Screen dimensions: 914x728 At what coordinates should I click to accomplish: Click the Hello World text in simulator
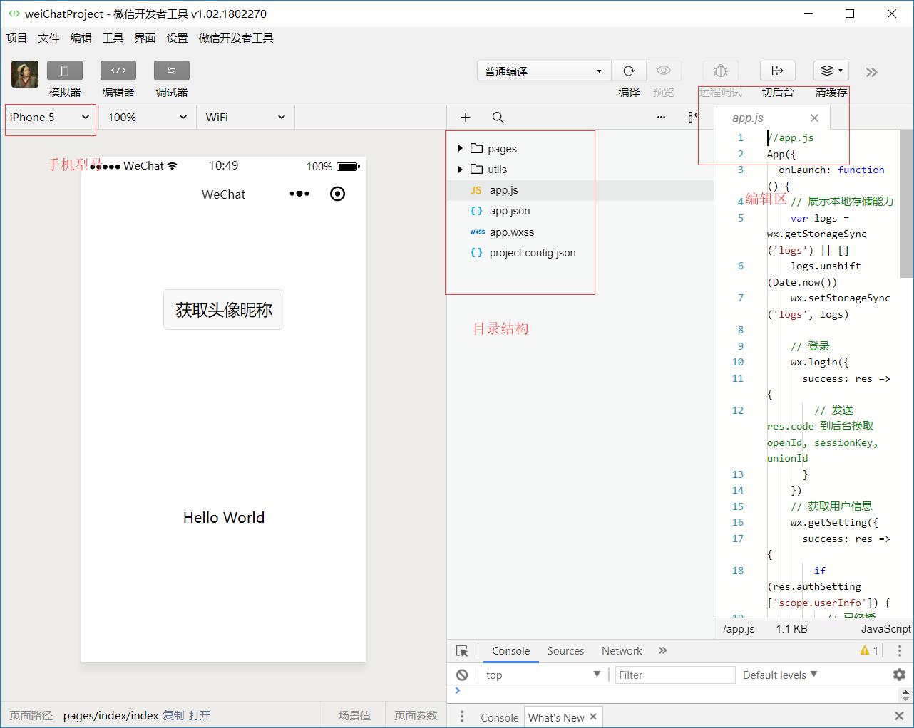coord(224,518)
